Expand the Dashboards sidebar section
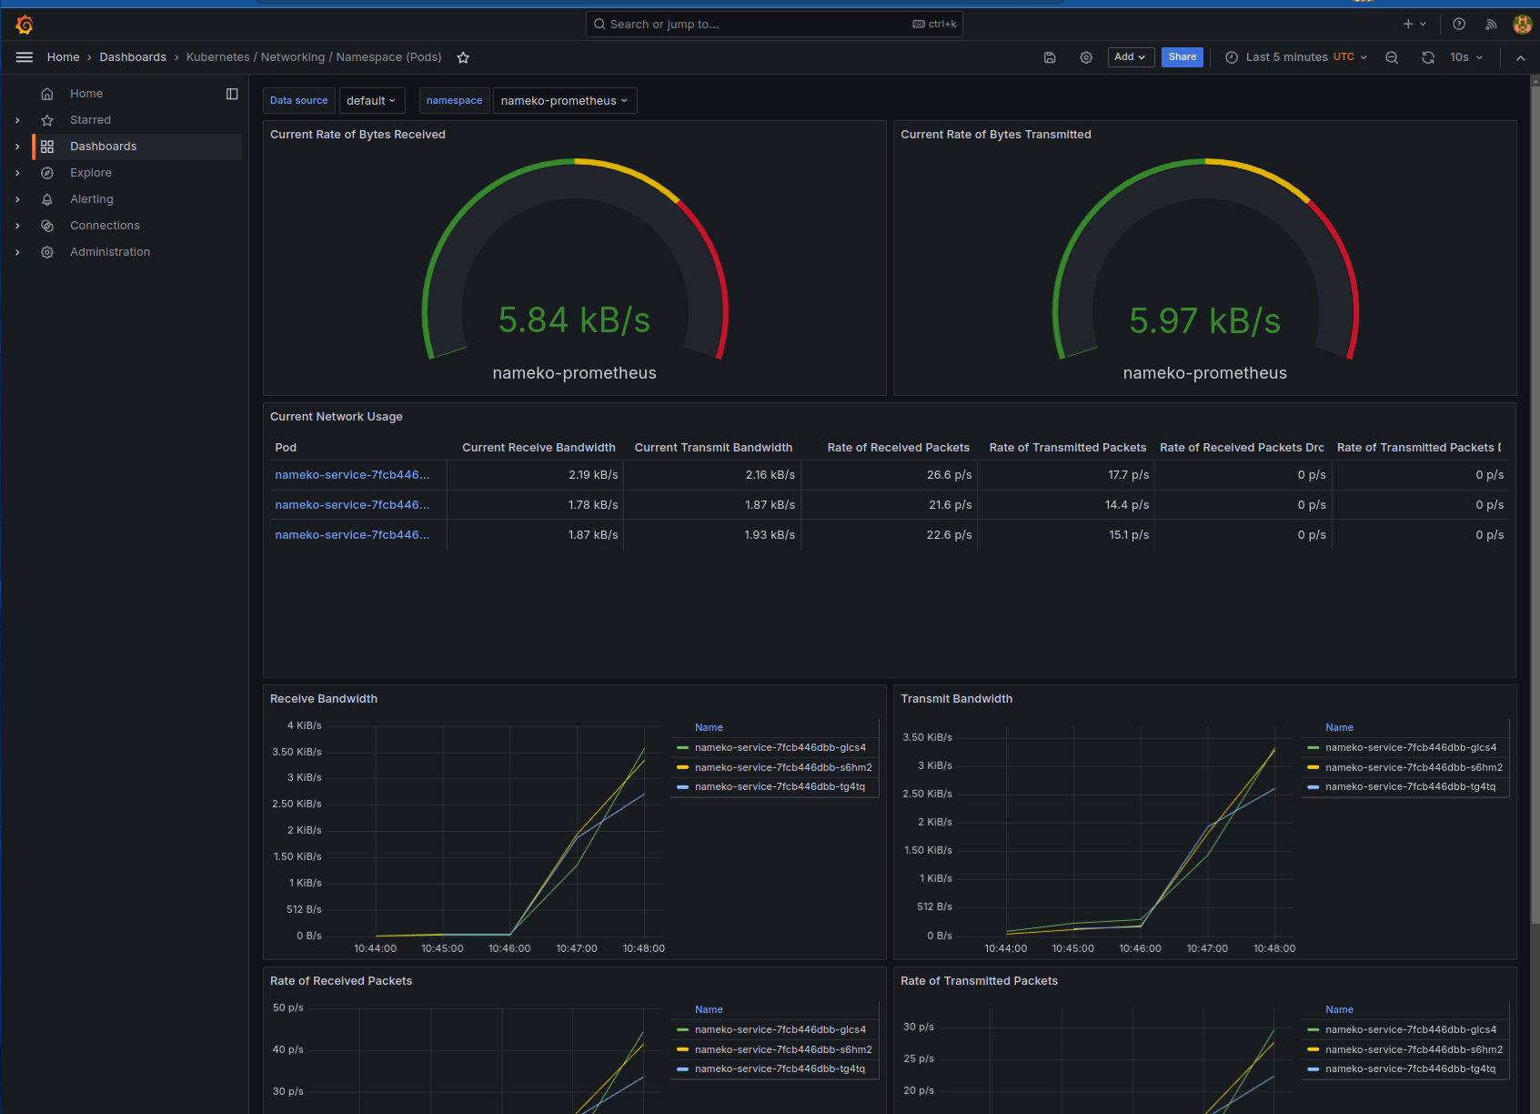Image resolution: width=1540 pixels, height=1114 pixels. point(17,147)
